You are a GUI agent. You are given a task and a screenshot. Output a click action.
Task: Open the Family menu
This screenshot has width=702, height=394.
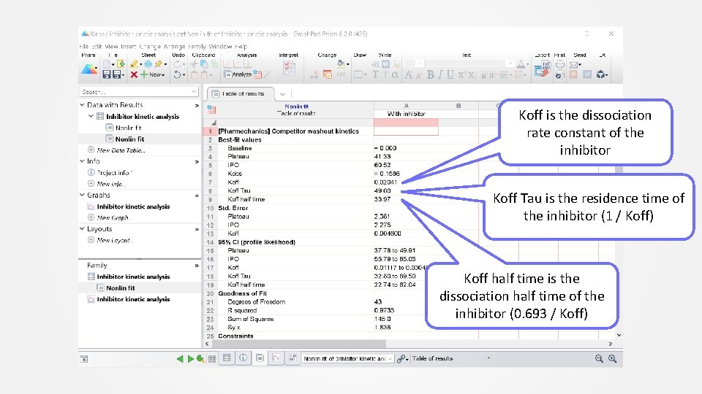tap(198, 47)
